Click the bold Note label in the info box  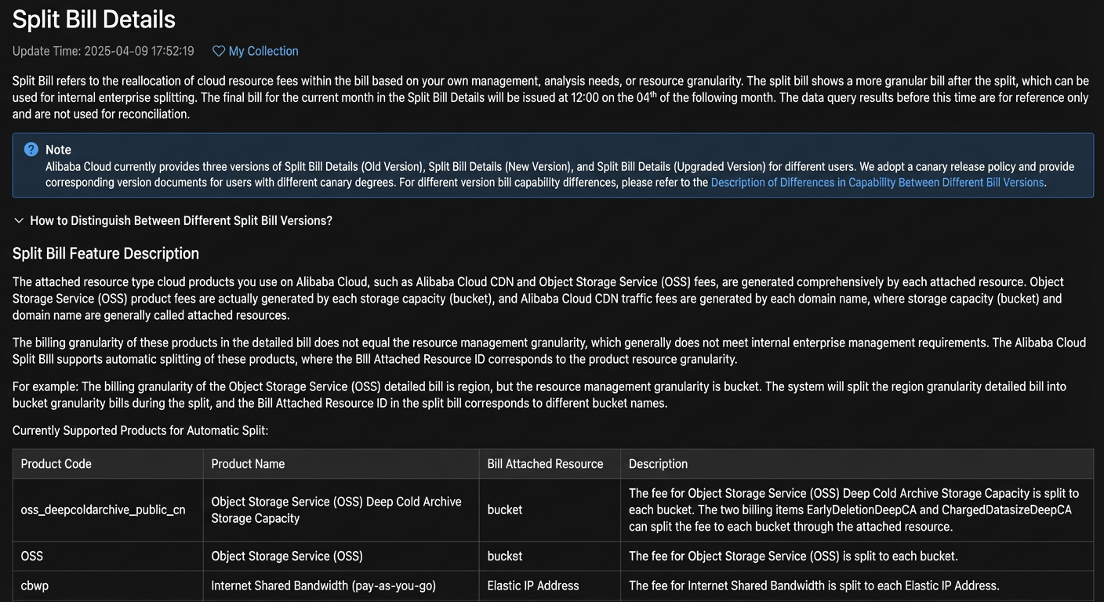pos(58,150)
